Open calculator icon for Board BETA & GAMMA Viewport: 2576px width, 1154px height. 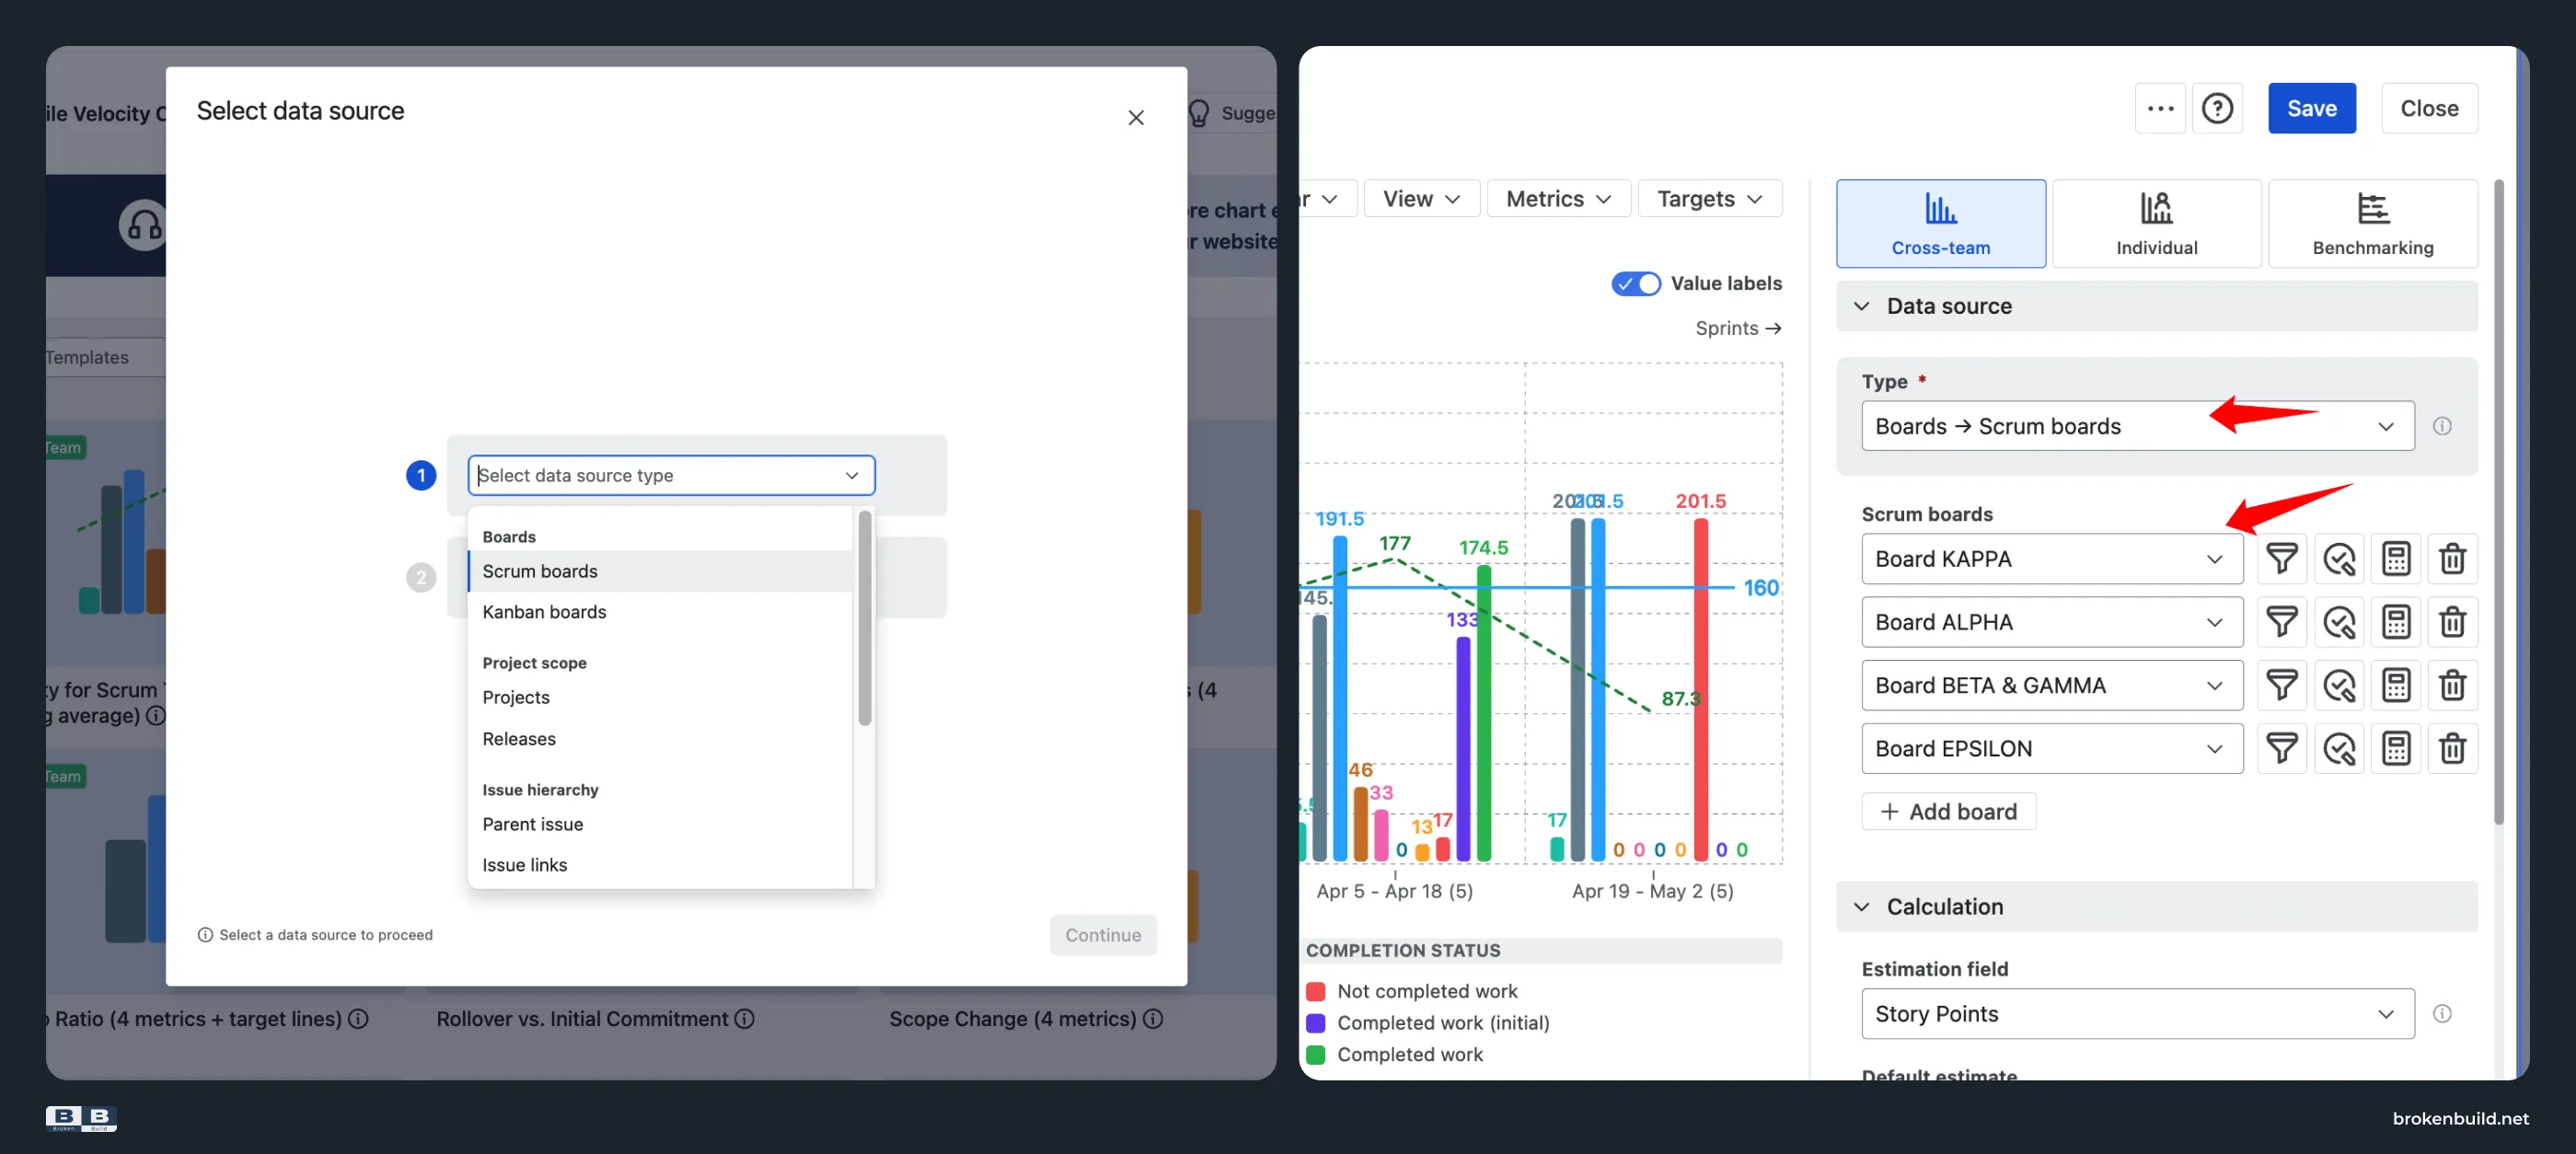click(2396, 685)
